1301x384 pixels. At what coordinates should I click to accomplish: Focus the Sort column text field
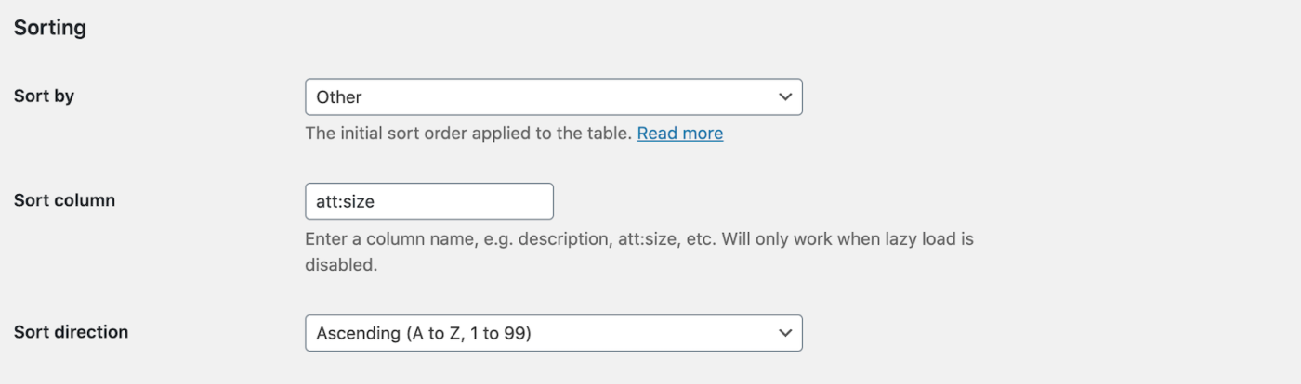click(x=428, y=201)
